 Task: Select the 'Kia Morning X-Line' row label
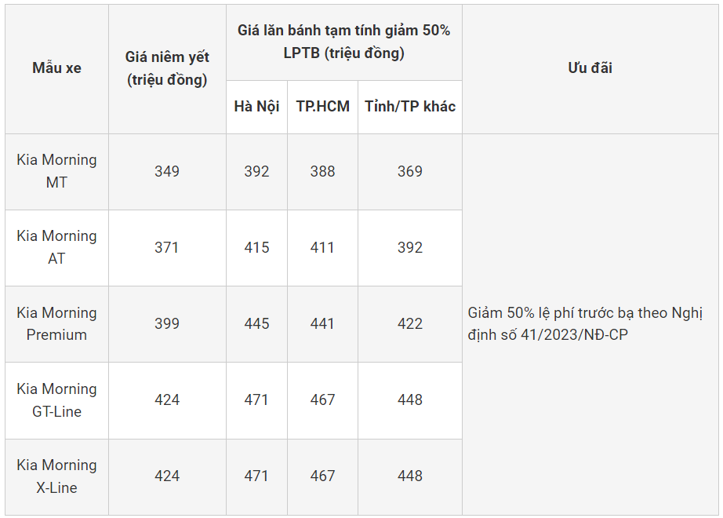[56, 476]
